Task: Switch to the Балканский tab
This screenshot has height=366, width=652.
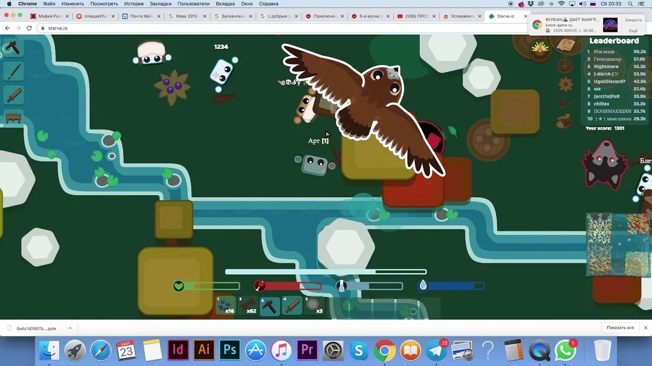Action: pyautogui.click(x=233, y=16)
